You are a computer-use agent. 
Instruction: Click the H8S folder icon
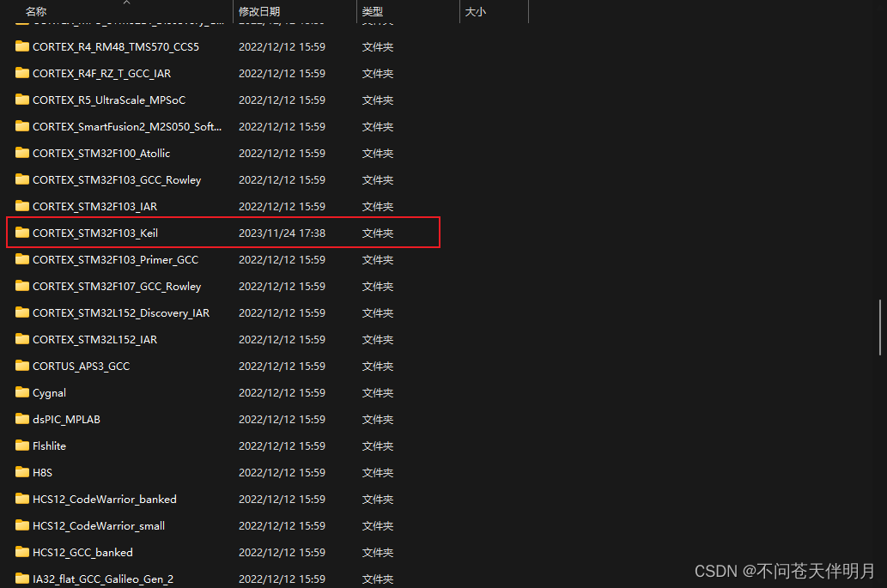tap(22, 471)
